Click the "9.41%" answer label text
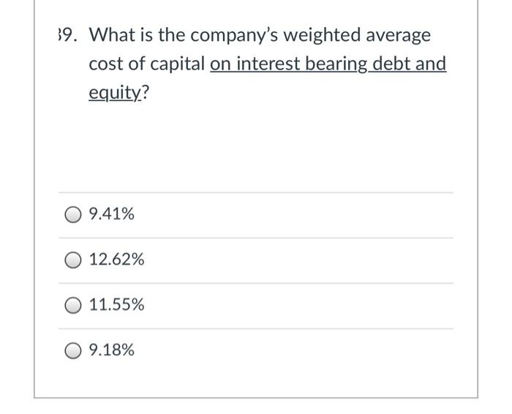512x414 pixels. coord(112,214)
